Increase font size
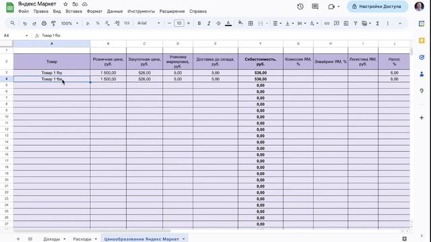Viewport: 431px width, 242px height. pos(189,24)
